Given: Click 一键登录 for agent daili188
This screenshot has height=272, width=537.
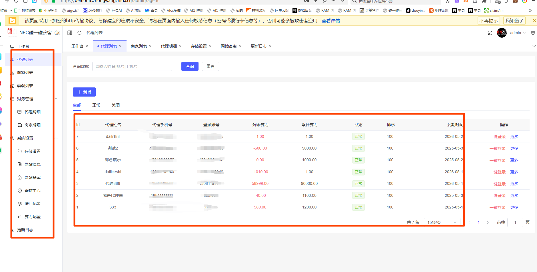Looking at the screenshot, I should click(x=498, y=137).
